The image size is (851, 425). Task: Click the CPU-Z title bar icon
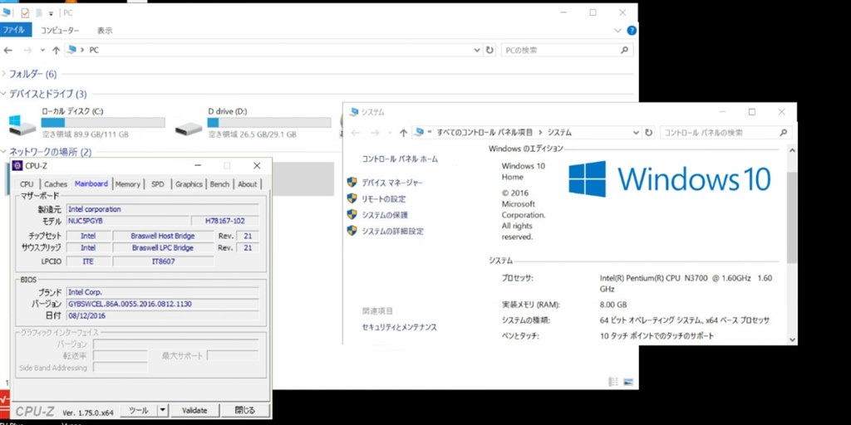(17, 166)
